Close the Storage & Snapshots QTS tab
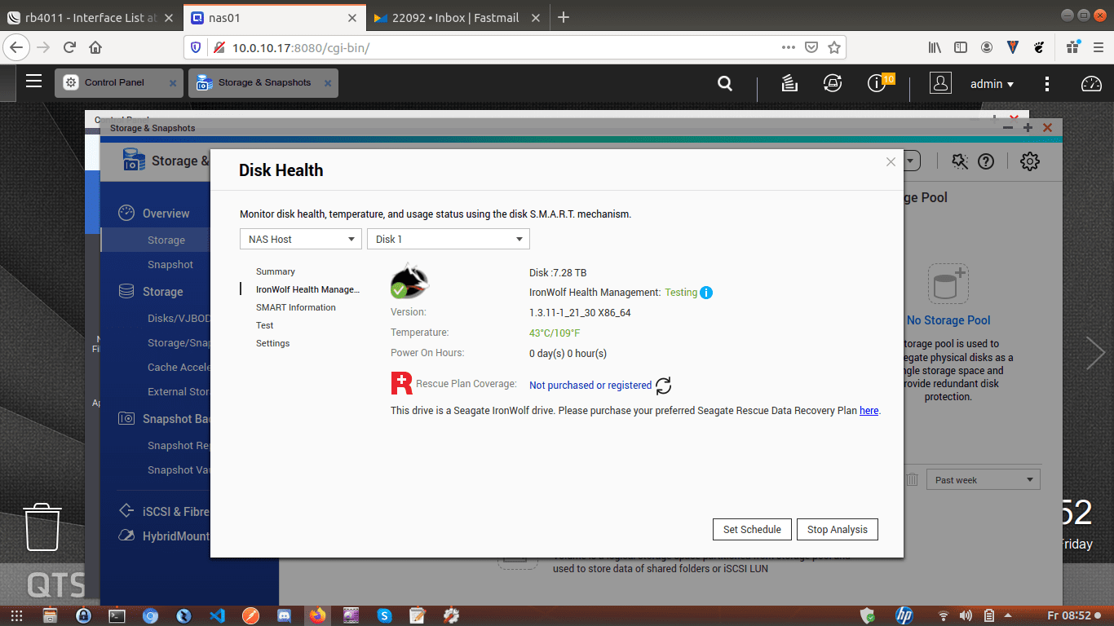Viewport: 1114px width, 626px height. 328,83
